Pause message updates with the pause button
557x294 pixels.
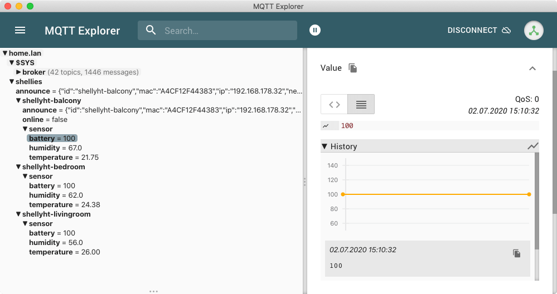click(x=315, y=30)
